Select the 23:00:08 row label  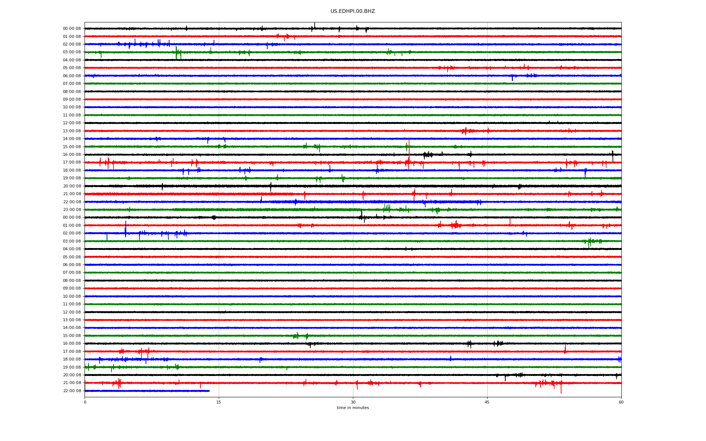pos(72,209)
